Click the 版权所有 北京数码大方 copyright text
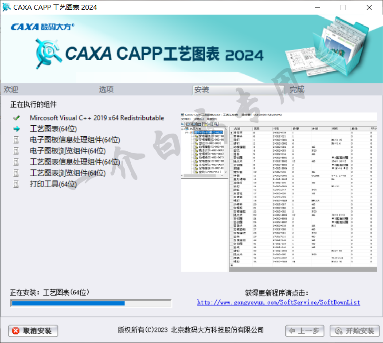Viewport: 383px width, 343px height. click(191, 330)
